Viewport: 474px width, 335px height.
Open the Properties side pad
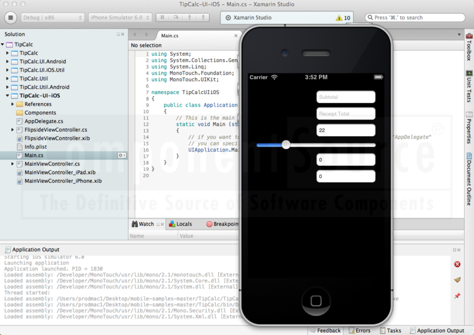pos(469,127)
